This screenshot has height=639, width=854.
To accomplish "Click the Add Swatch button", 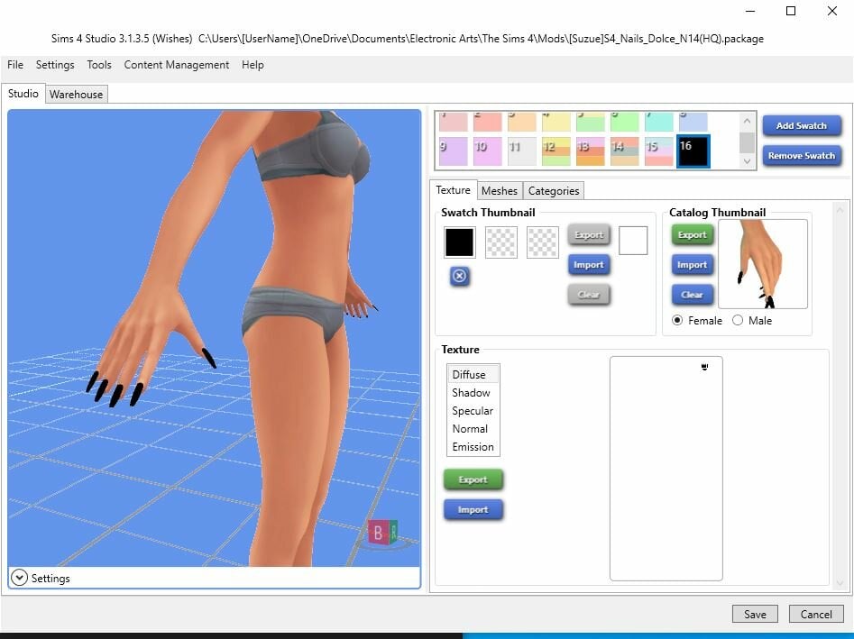I will pos(801,126).
